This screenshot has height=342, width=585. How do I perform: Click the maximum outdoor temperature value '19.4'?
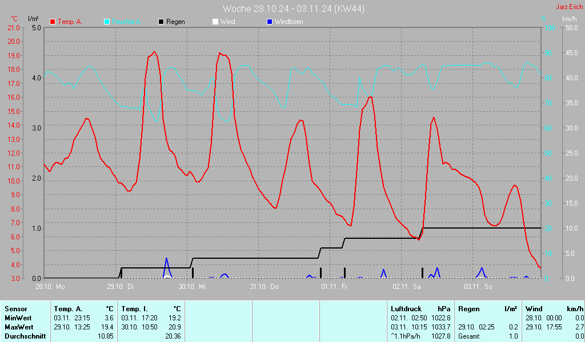pyautogui.click(x=107, y=327)
